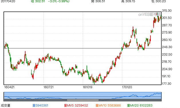This screenshot has height=108, width=180.
Task: Click the 315.30 price axis label
Action: (167, 11)
